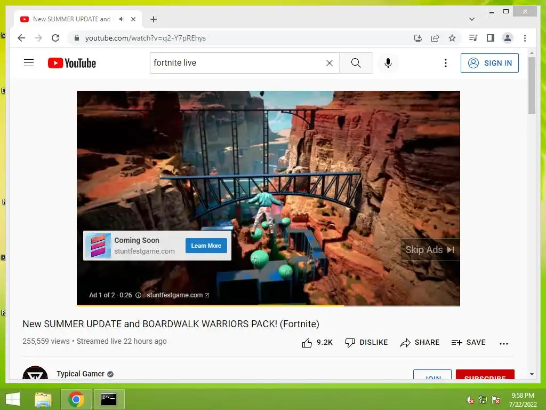Go to the YouTube home logo

72,63
